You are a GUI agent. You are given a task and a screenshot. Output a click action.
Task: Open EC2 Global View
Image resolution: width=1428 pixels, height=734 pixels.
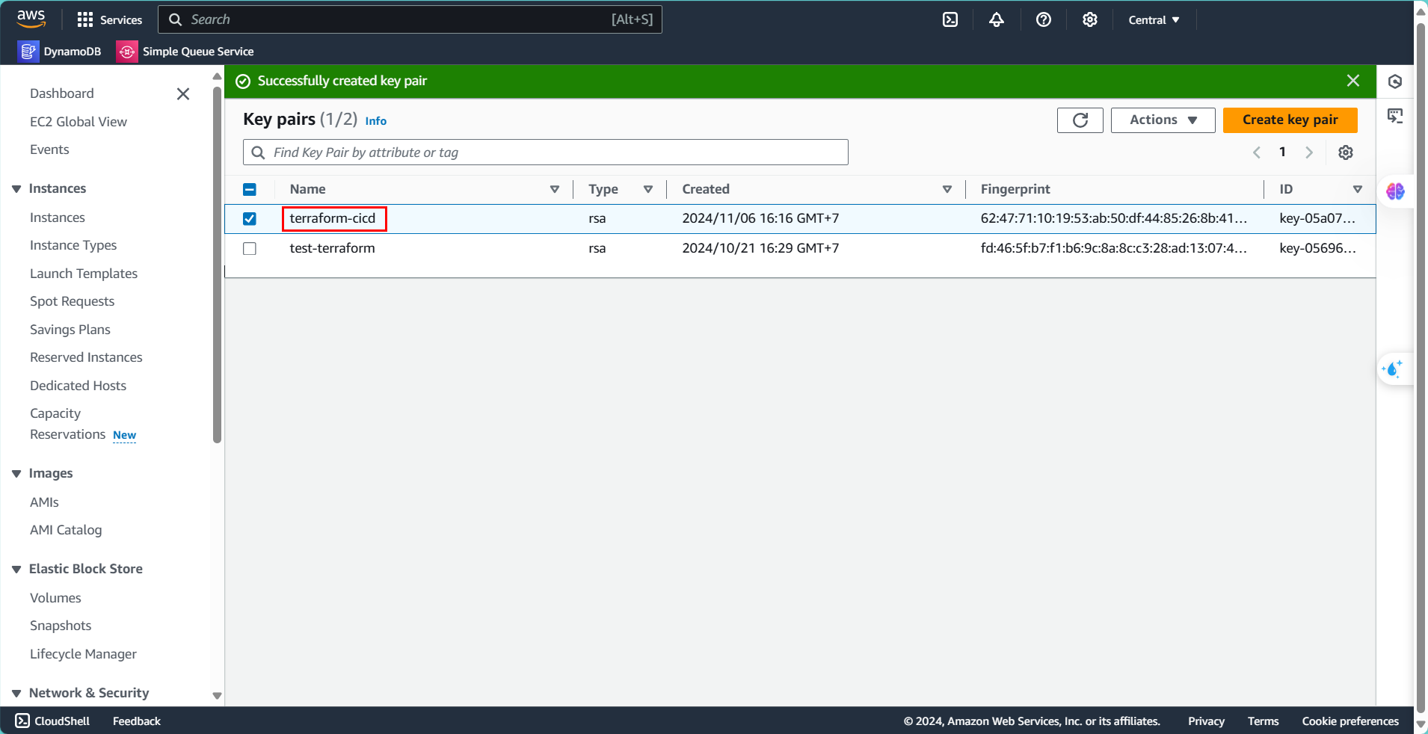coord(79,122)
